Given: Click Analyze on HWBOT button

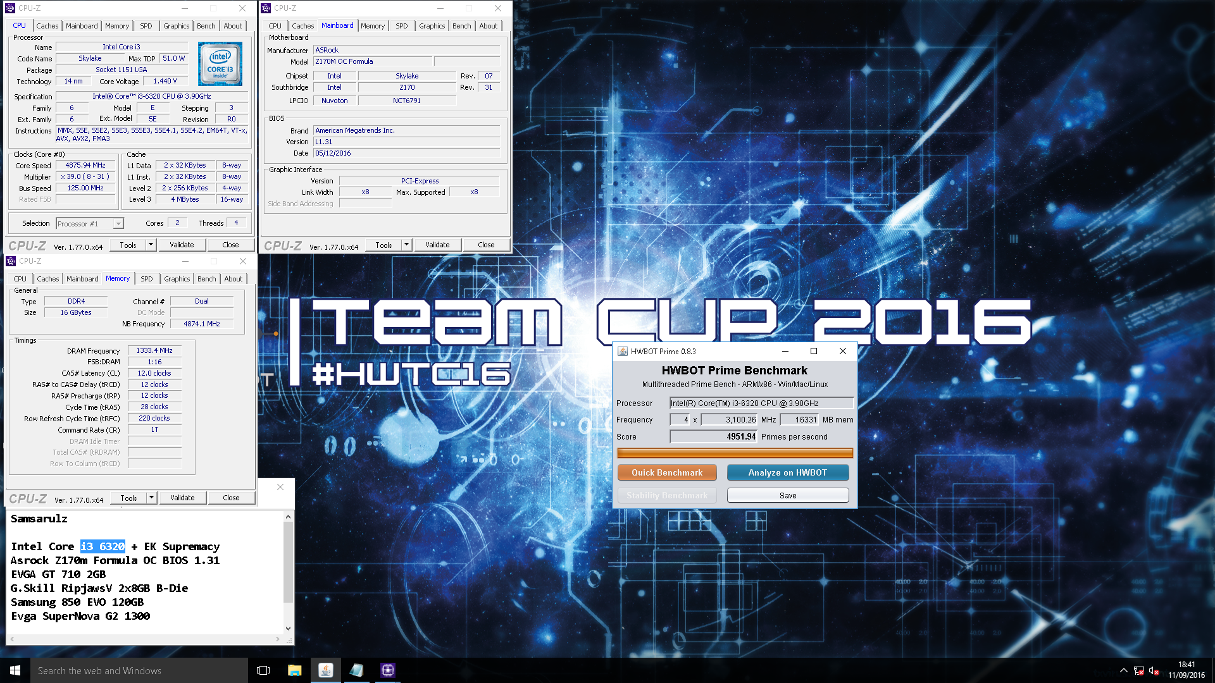Looking at the screenshot, I should pyautogui.click(x=787, y=472).
